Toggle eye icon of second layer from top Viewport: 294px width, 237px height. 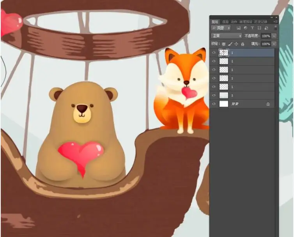click(214, 61)
